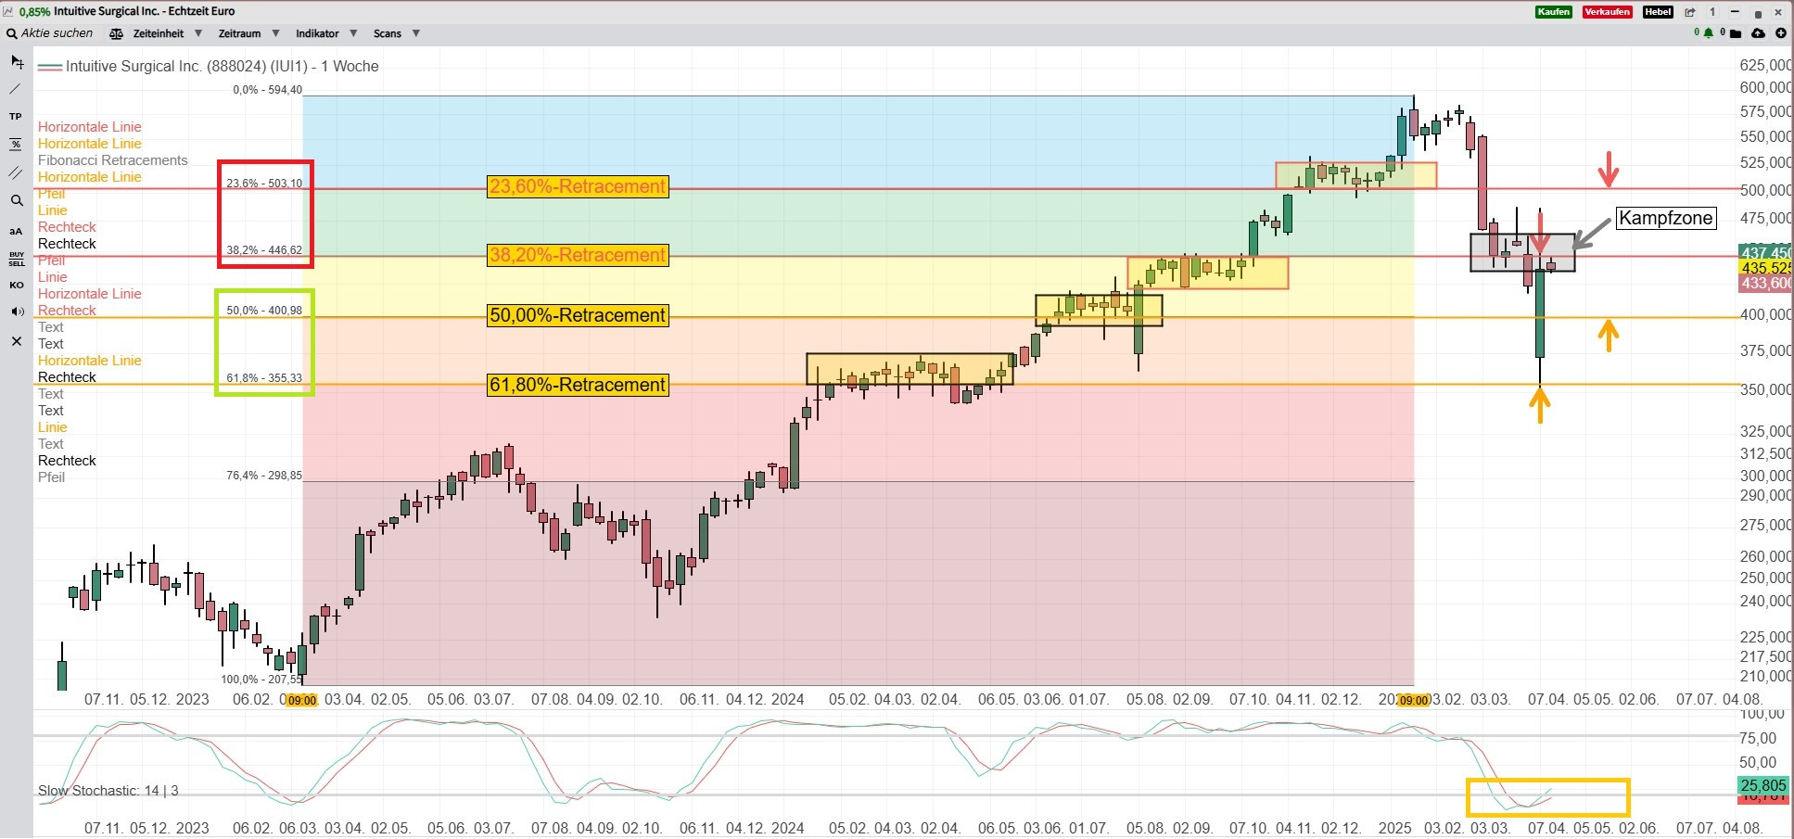This screenshot has height=839, width=1794.
Task: Click the green Kaufen button
Action: [1553, 12]
